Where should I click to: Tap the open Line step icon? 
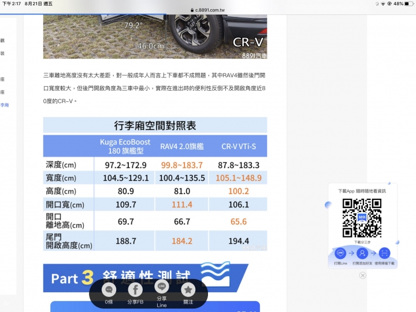tap(340, 253)
